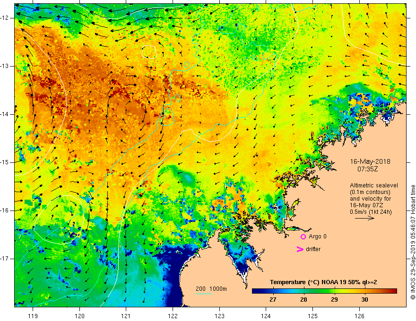Click latitude axis label -13
The width and height of the screenshot is (416, 321).
point(5,66)
